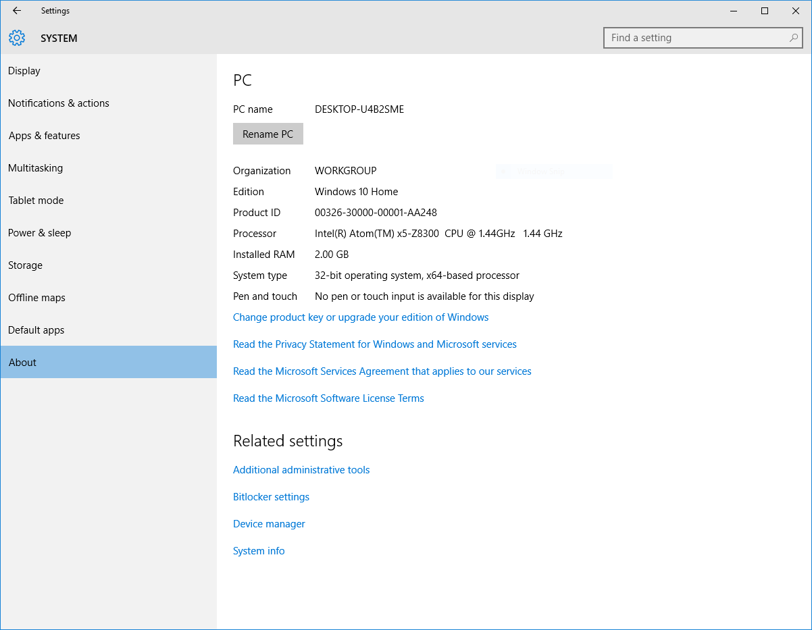Click the SYSTEM header title
This screenshot has height=630, width=812.
tap(59, 38)
